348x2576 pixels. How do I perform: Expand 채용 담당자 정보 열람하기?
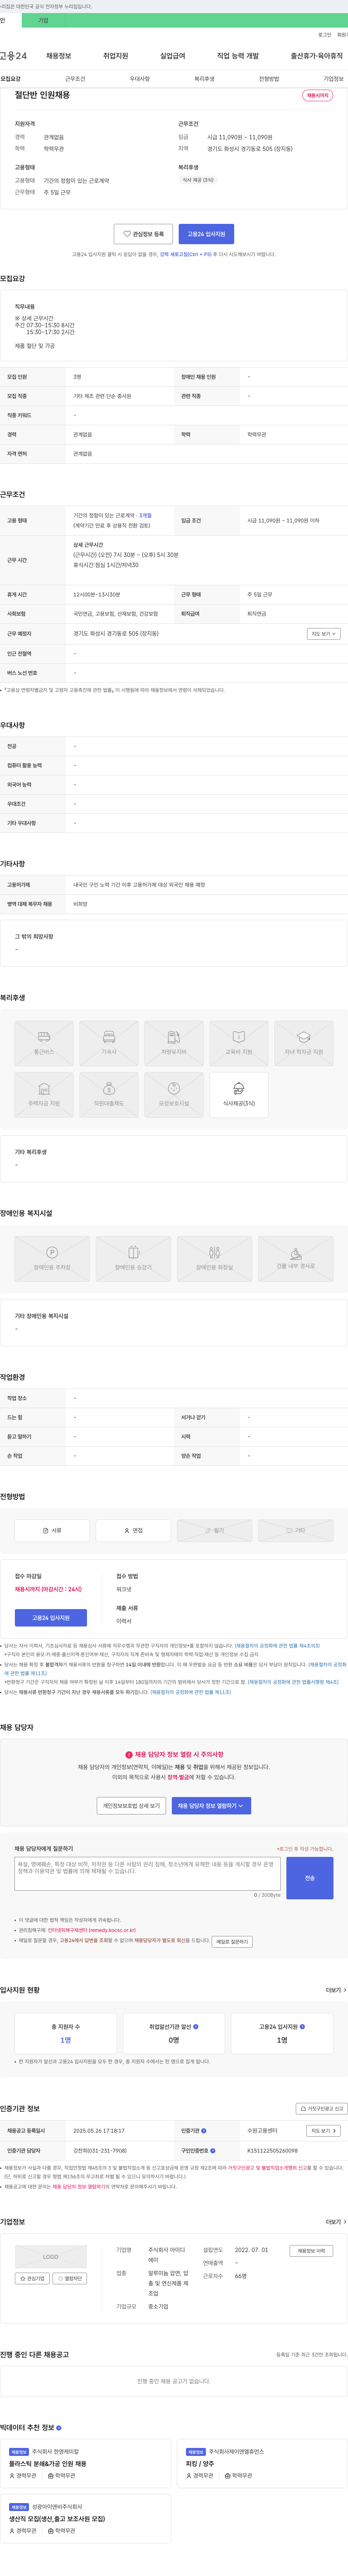point(211,1806)
